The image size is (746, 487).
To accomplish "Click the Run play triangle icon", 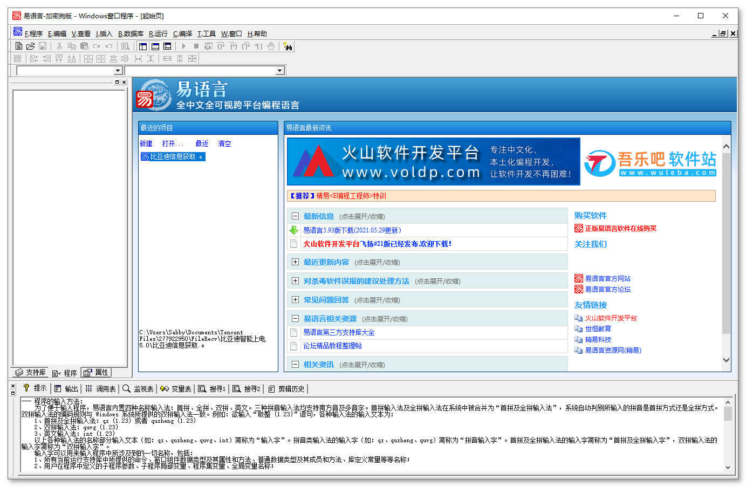I will pos(184,46).
